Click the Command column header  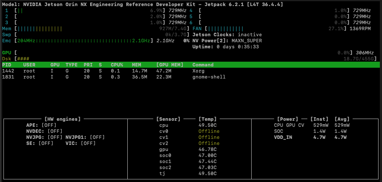pos(203,65)
